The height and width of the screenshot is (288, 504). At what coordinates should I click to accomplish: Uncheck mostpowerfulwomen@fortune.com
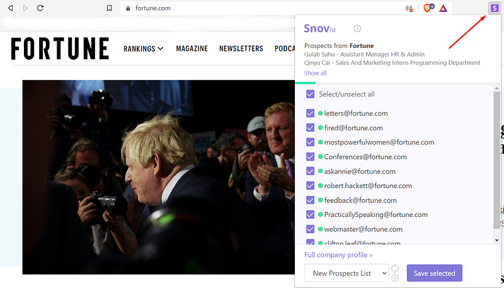click(310, 142)
